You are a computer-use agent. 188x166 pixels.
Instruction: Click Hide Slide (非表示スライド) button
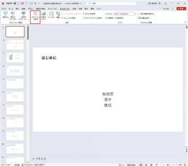point(43,15)
